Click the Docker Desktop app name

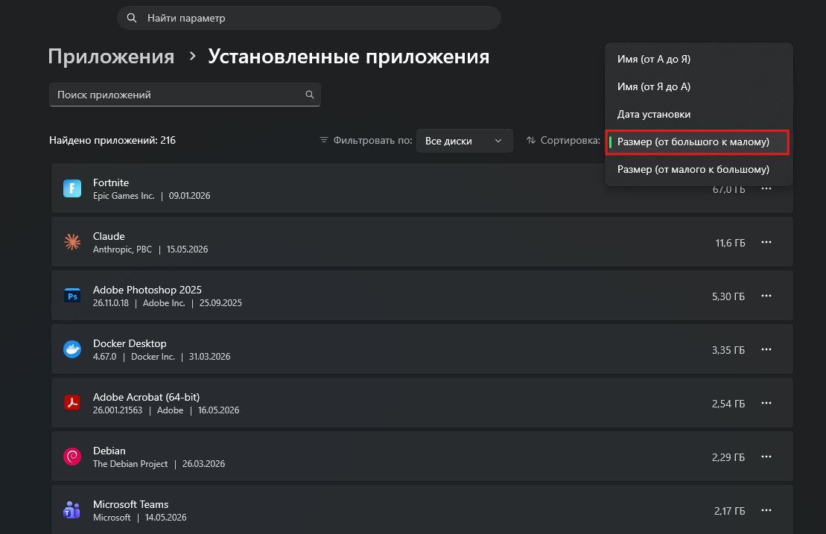pos(130,343)
